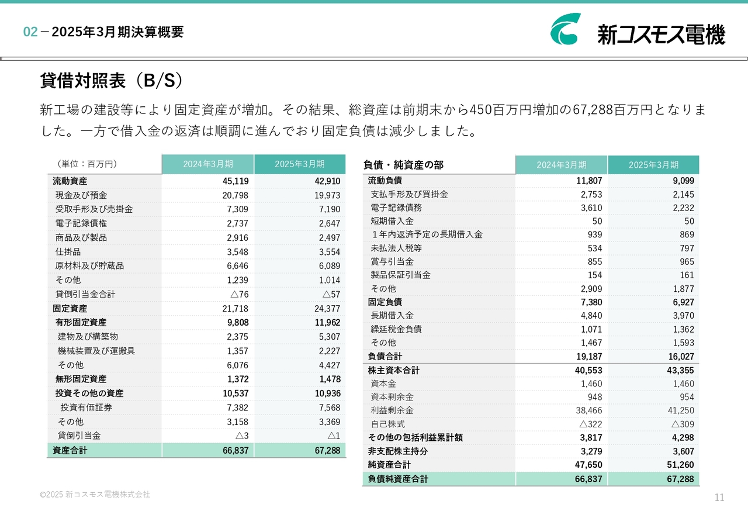Click the value 41,250 for 利益剰余金
The width and height of the screenshot is (748, 518).
point(681,411)
